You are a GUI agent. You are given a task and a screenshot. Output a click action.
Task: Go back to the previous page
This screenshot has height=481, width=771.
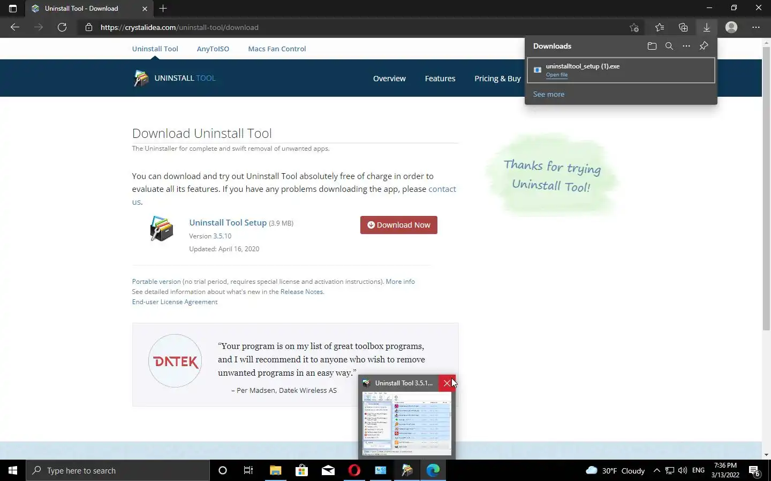pos(15,27)
